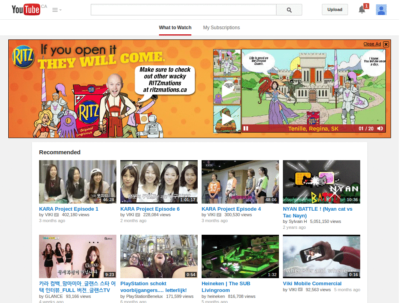Mute the Ritz ad using the speaker icon
404x303 pixels.
point(380,128)
